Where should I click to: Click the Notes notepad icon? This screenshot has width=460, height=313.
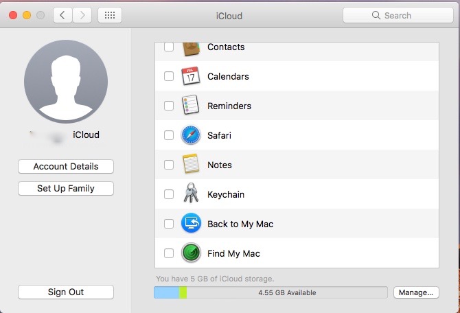pyautogui.click(x=191, y=163)
